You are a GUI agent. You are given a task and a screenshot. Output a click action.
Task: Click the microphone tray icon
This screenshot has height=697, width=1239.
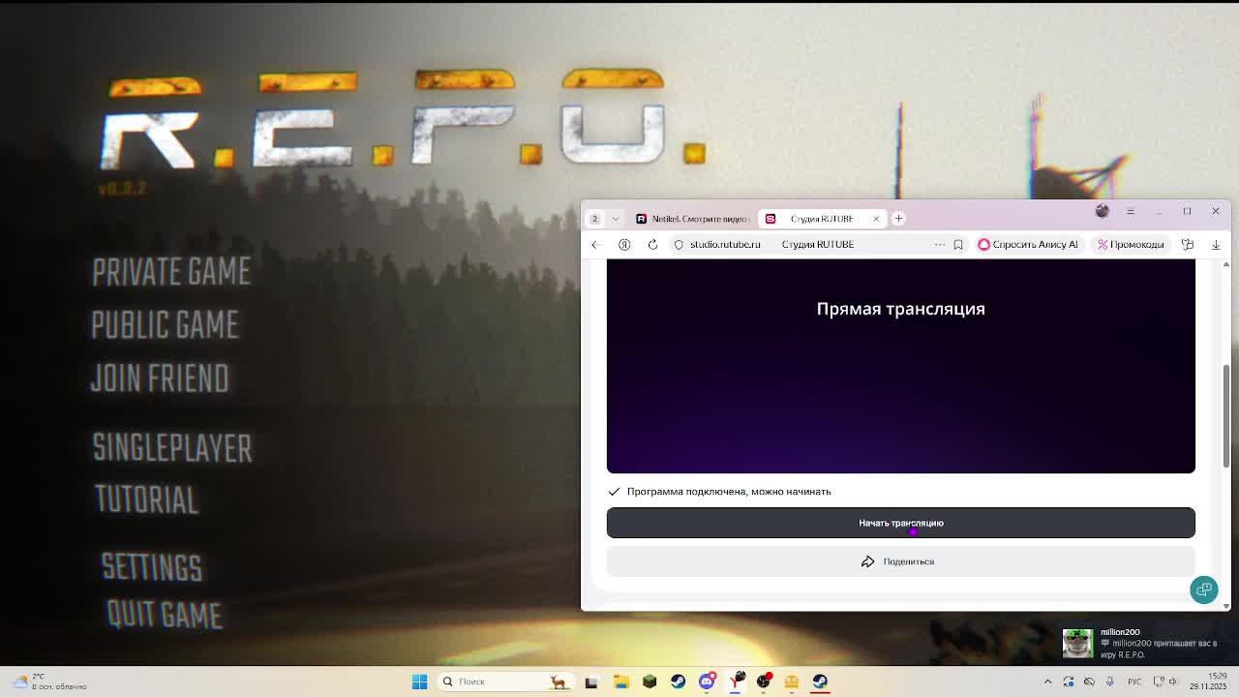[1109, 682]
